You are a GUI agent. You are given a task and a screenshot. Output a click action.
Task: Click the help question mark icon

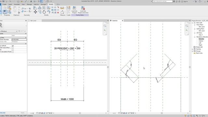click(200, 1)
